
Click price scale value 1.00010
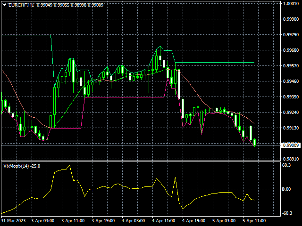pyautogui.click(x=291, y=4)
